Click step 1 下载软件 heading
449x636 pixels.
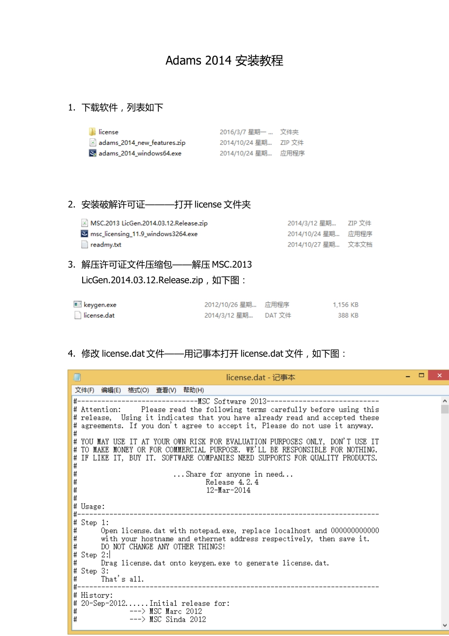116,107
